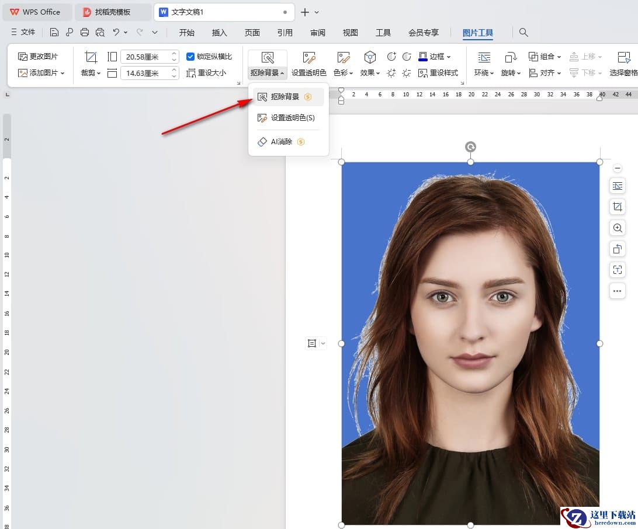Click the 更改图片 button
The height and width of the screenshot is (529, 638).
tap(38, 57)
